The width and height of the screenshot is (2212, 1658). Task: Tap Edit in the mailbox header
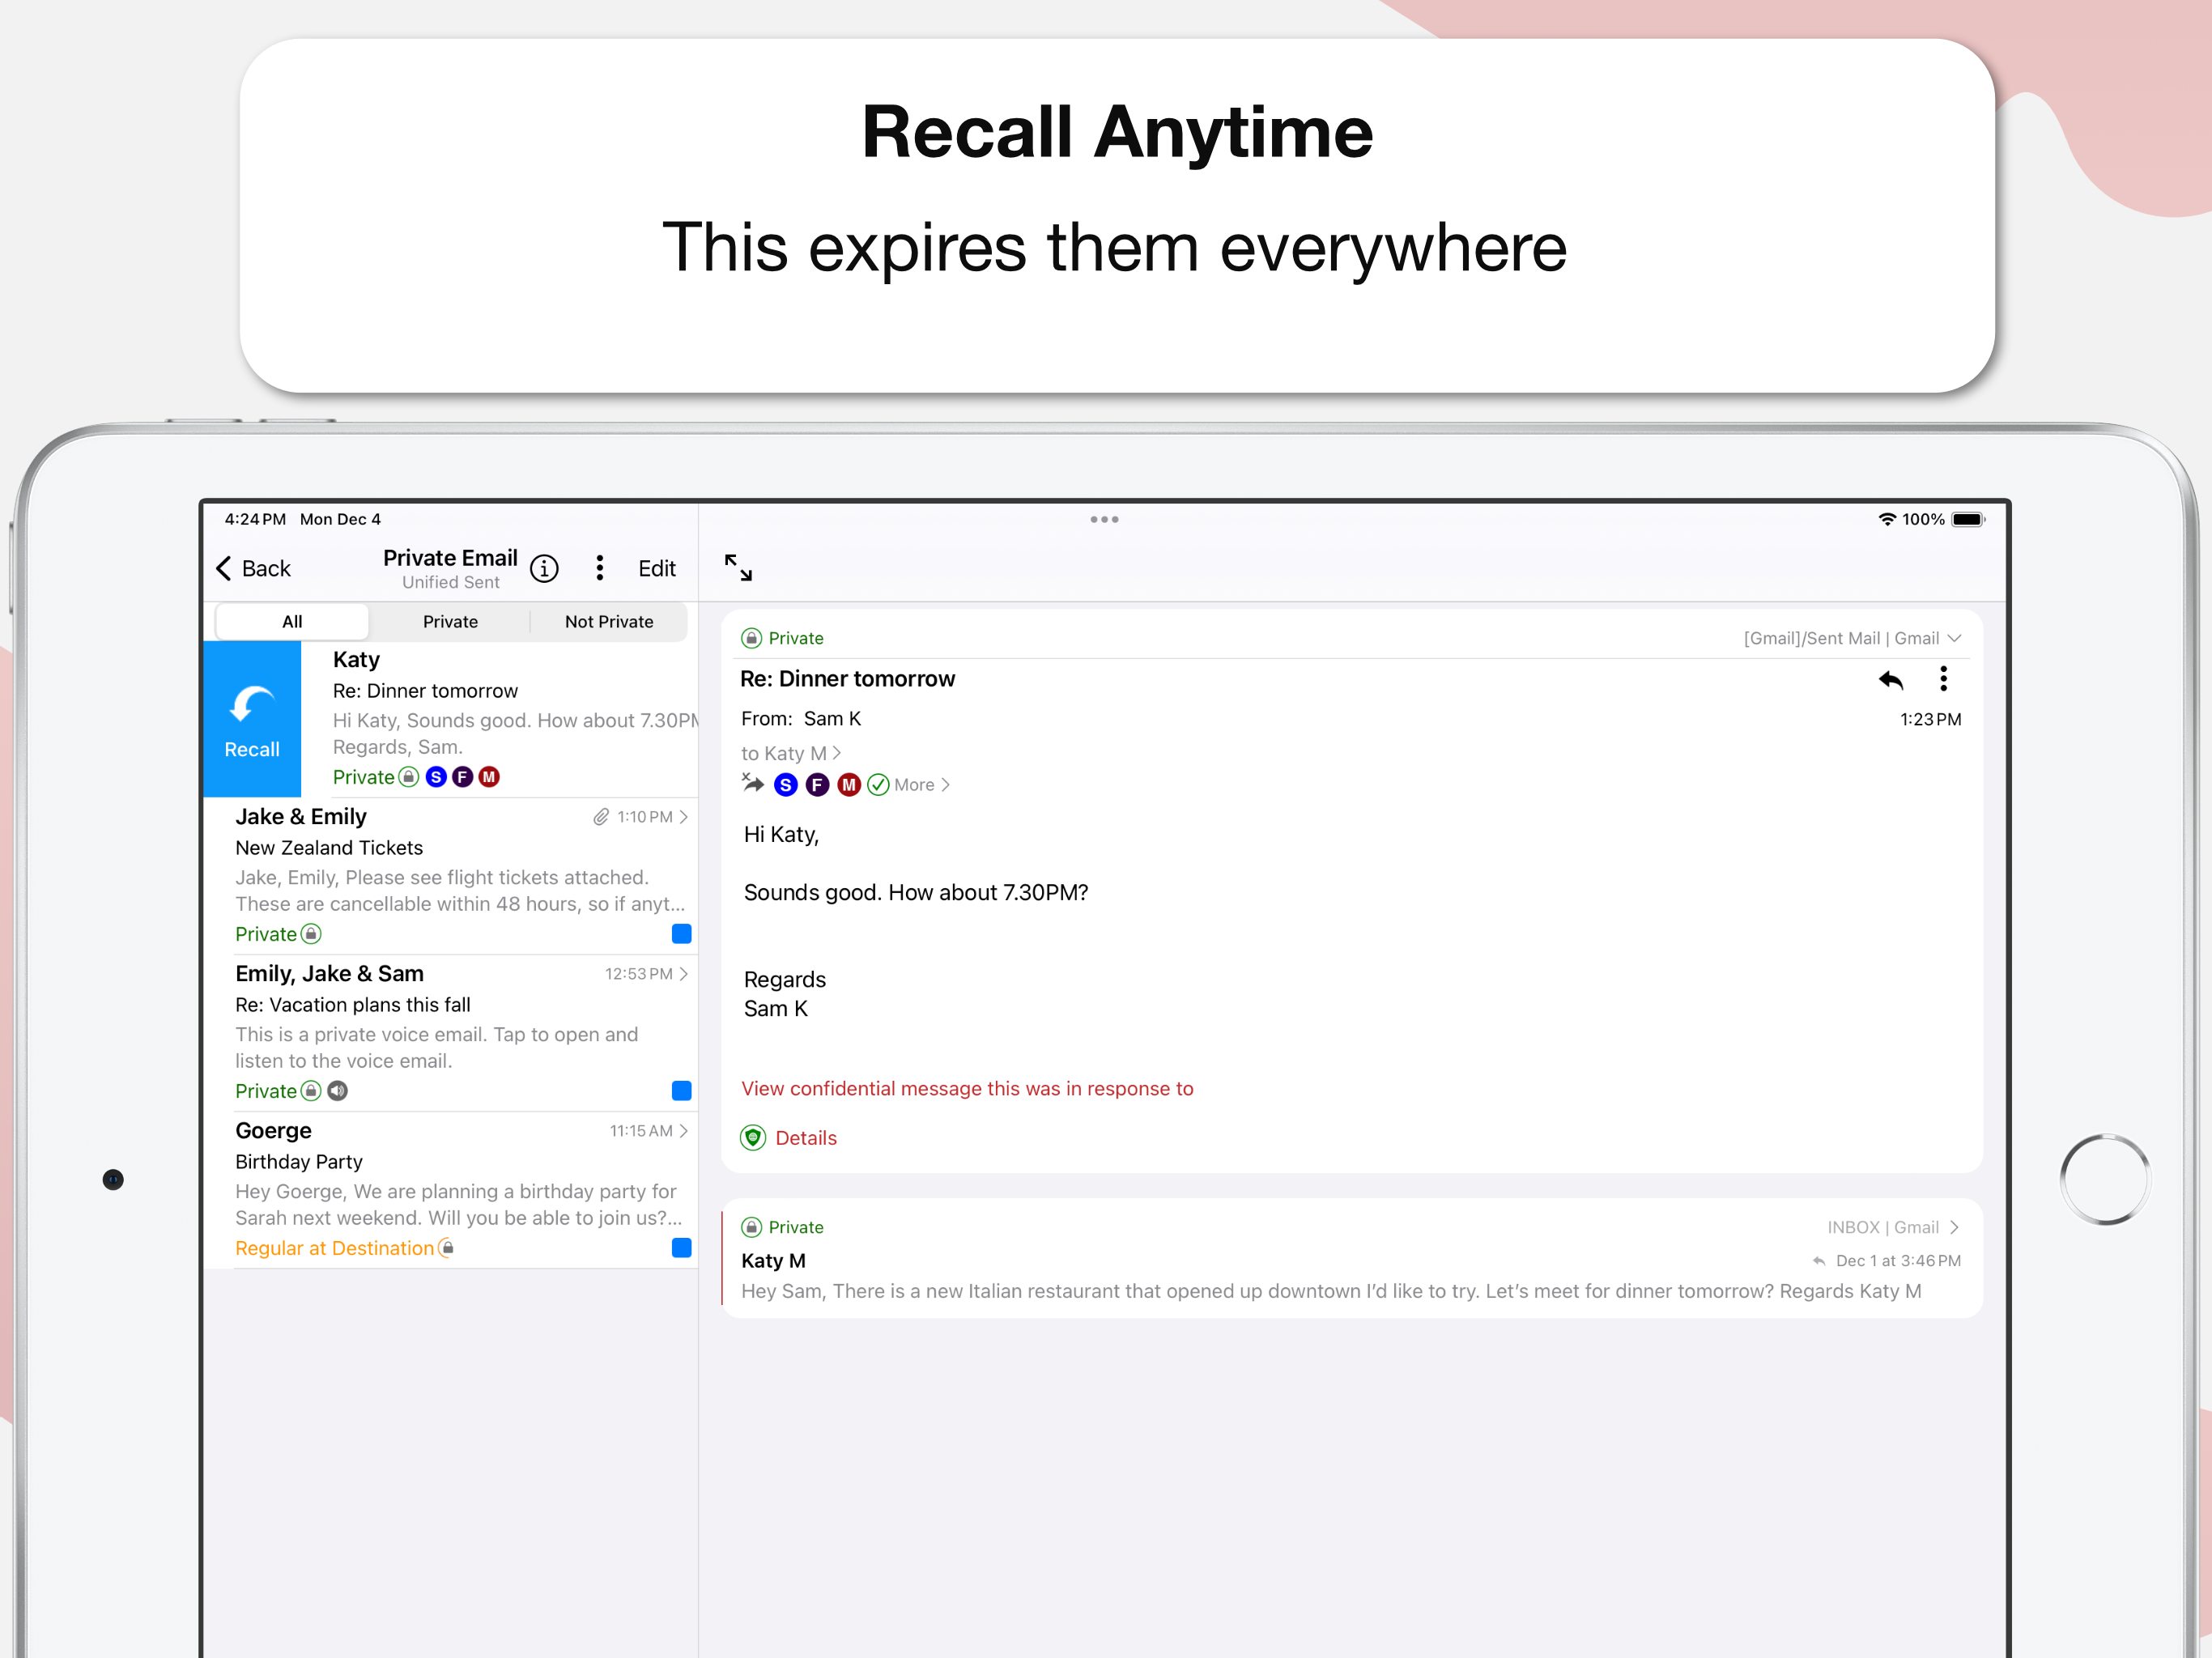pos(657,568)
